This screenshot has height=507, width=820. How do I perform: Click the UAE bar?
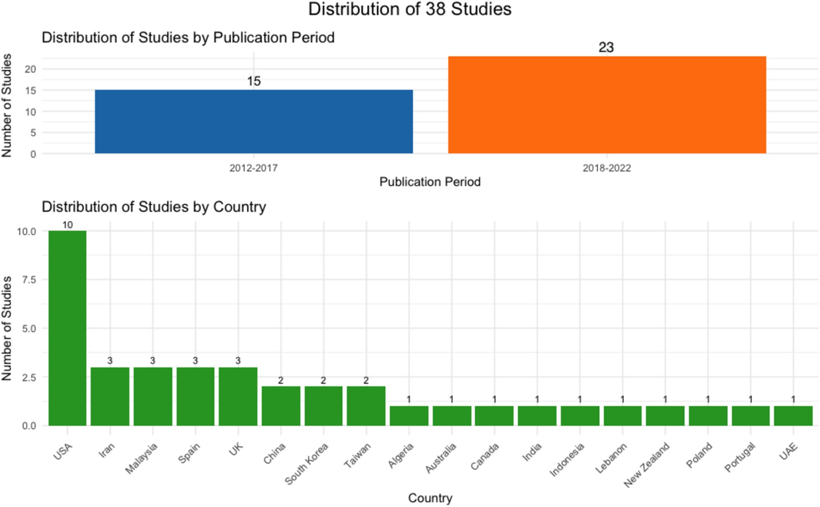pyautogui.click(x=793, y=416)
